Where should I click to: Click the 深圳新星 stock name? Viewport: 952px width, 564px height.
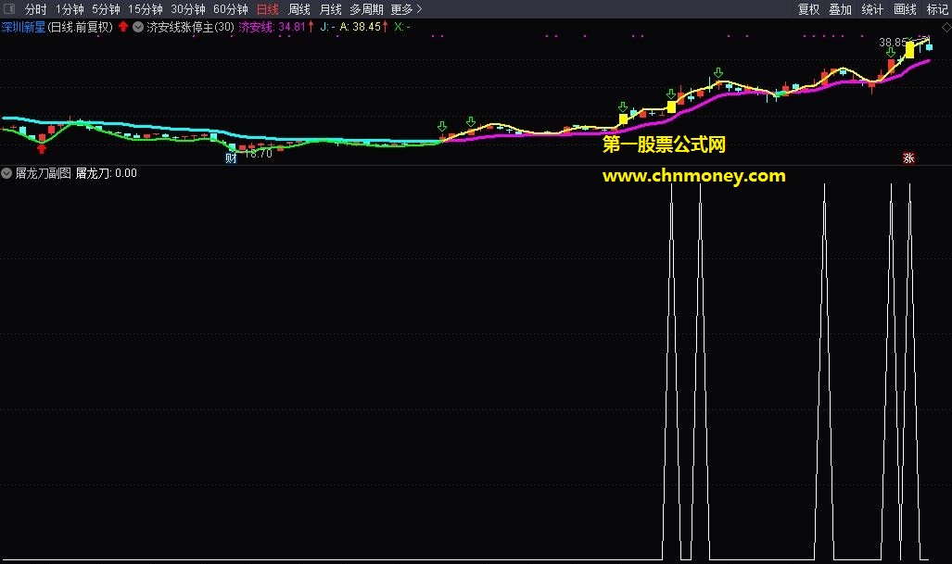[x=23, y=27]
